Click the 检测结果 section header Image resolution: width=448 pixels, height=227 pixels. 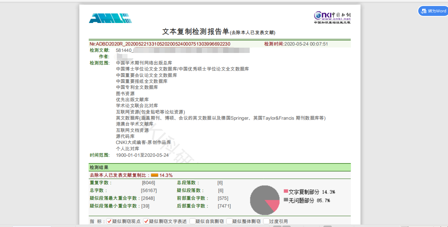[x=220, y=167]
